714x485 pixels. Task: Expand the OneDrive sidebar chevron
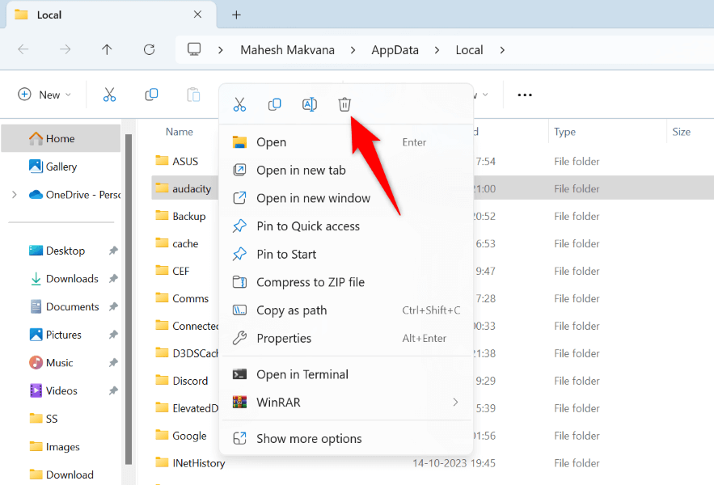click(x=14, y=194)
